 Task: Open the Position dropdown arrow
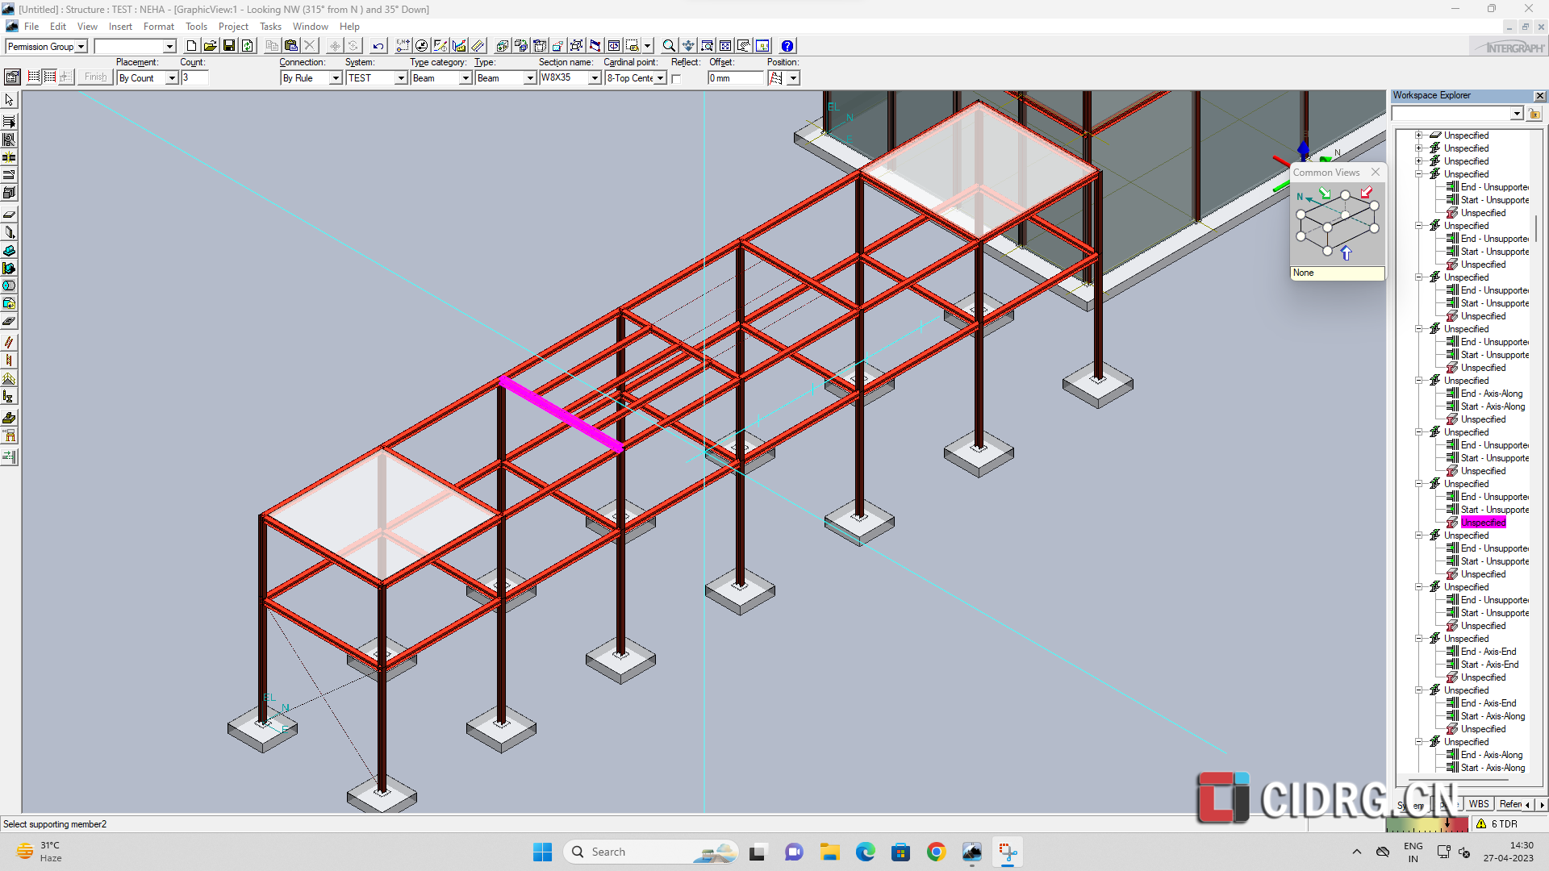[793, 78]
